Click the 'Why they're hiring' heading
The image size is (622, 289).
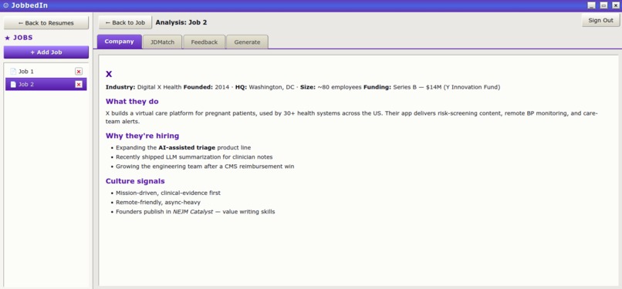click(x=143, y=136)
